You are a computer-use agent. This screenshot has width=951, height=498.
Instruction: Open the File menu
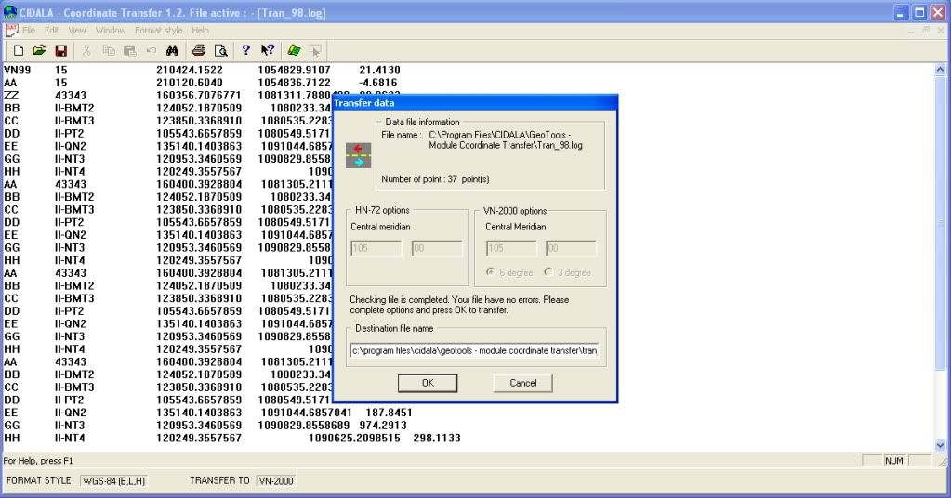29,31
